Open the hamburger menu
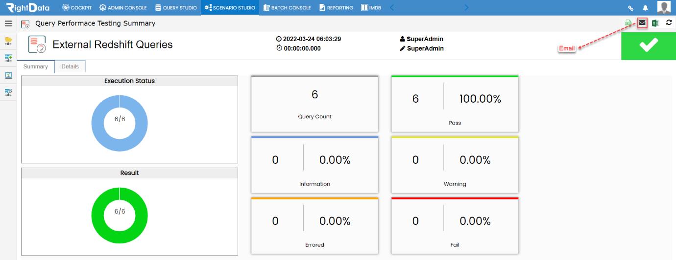The image size is (676, 260). click(x=8, y=23)
